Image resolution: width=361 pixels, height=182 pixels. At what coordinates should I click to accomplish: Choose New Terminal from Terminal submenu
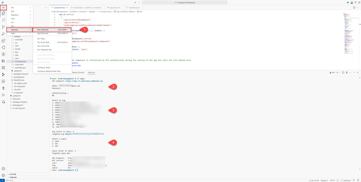point(52,30)
